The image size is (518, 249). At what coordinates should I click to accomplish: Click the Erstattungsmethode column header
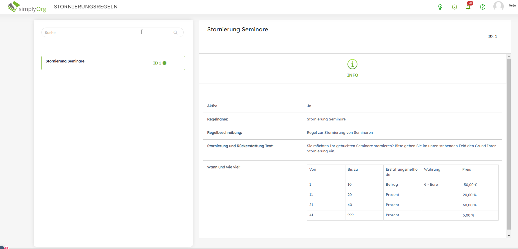[402, 172]
